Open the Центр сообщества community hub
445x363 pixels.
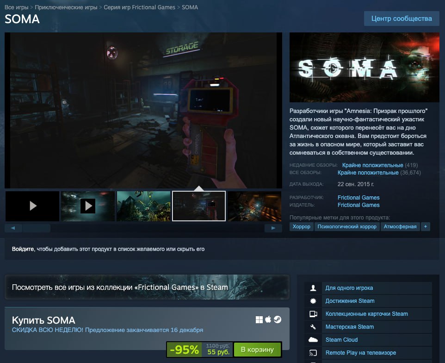click(x=402, y=19)
